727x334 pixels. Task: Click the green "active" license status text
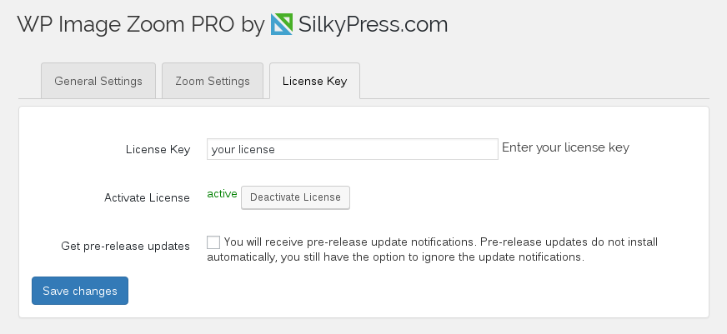click(222, 193)
